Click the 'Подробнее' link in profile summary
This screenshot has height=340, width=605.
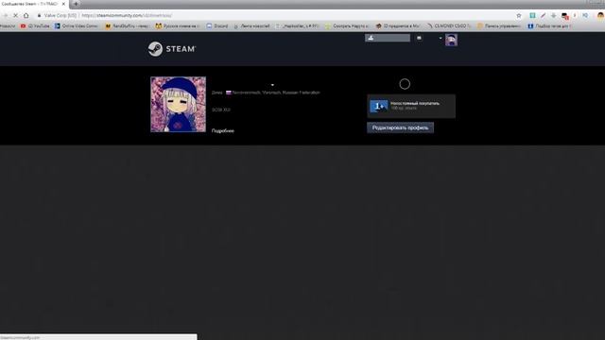coord(223,130)
